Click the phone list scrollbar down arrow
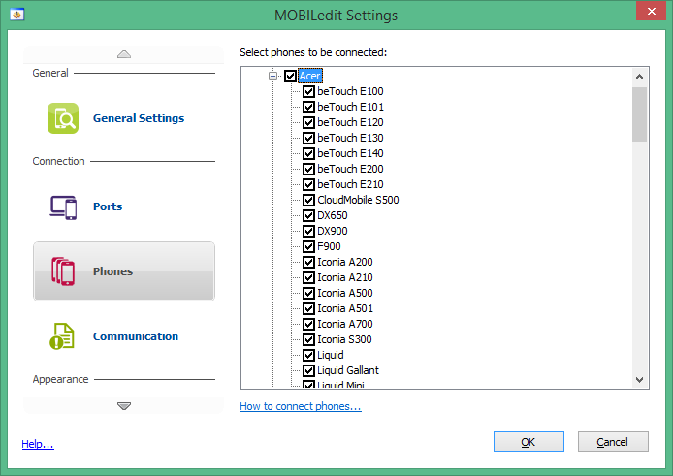Image resolution: width=673 pixels, height=476 pixels. [639, 379]
